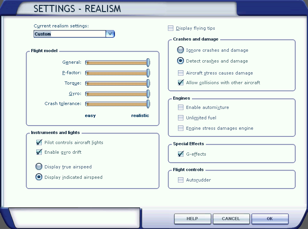Adjust the Gyro slider
Screen dimensions: 308x229
click(118, 94)
